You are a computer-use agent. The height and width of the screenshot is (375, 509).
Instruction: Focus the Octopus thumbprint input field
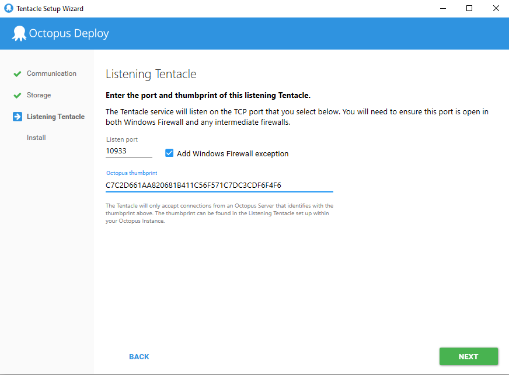point(219,185)
